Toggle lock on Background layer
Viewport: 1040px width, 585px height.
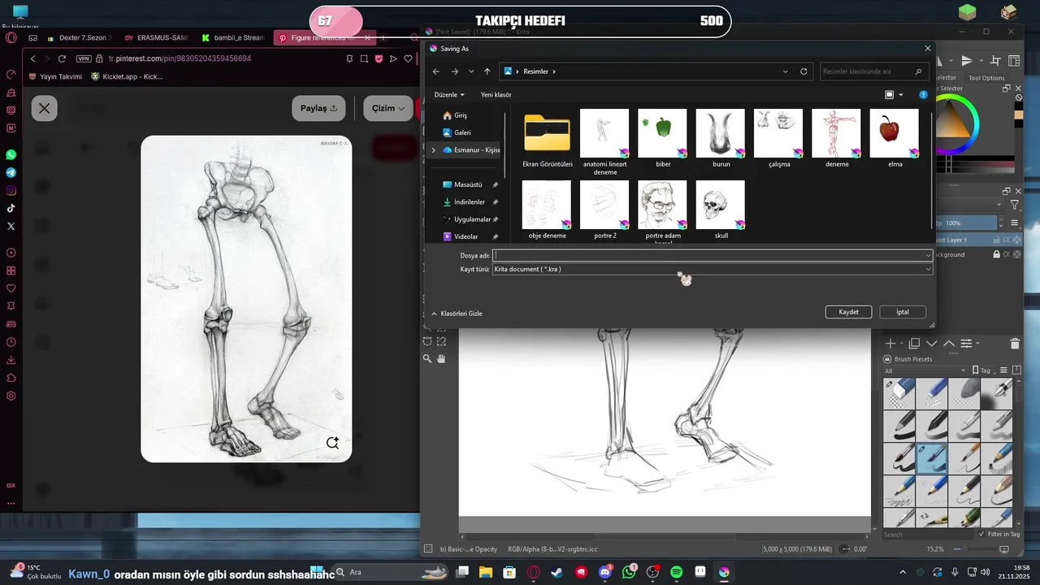coord(996,254)
